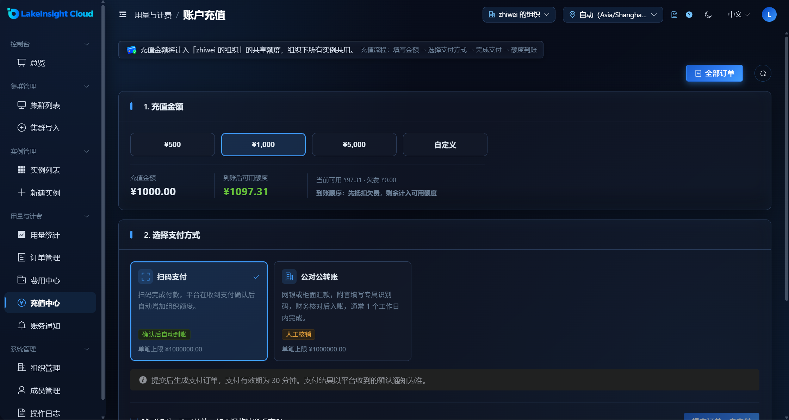Image resolution: width=789 pixels, height=420 pixels.
Task: Select the ¥500 recharge amount
Action: point(173,145)
